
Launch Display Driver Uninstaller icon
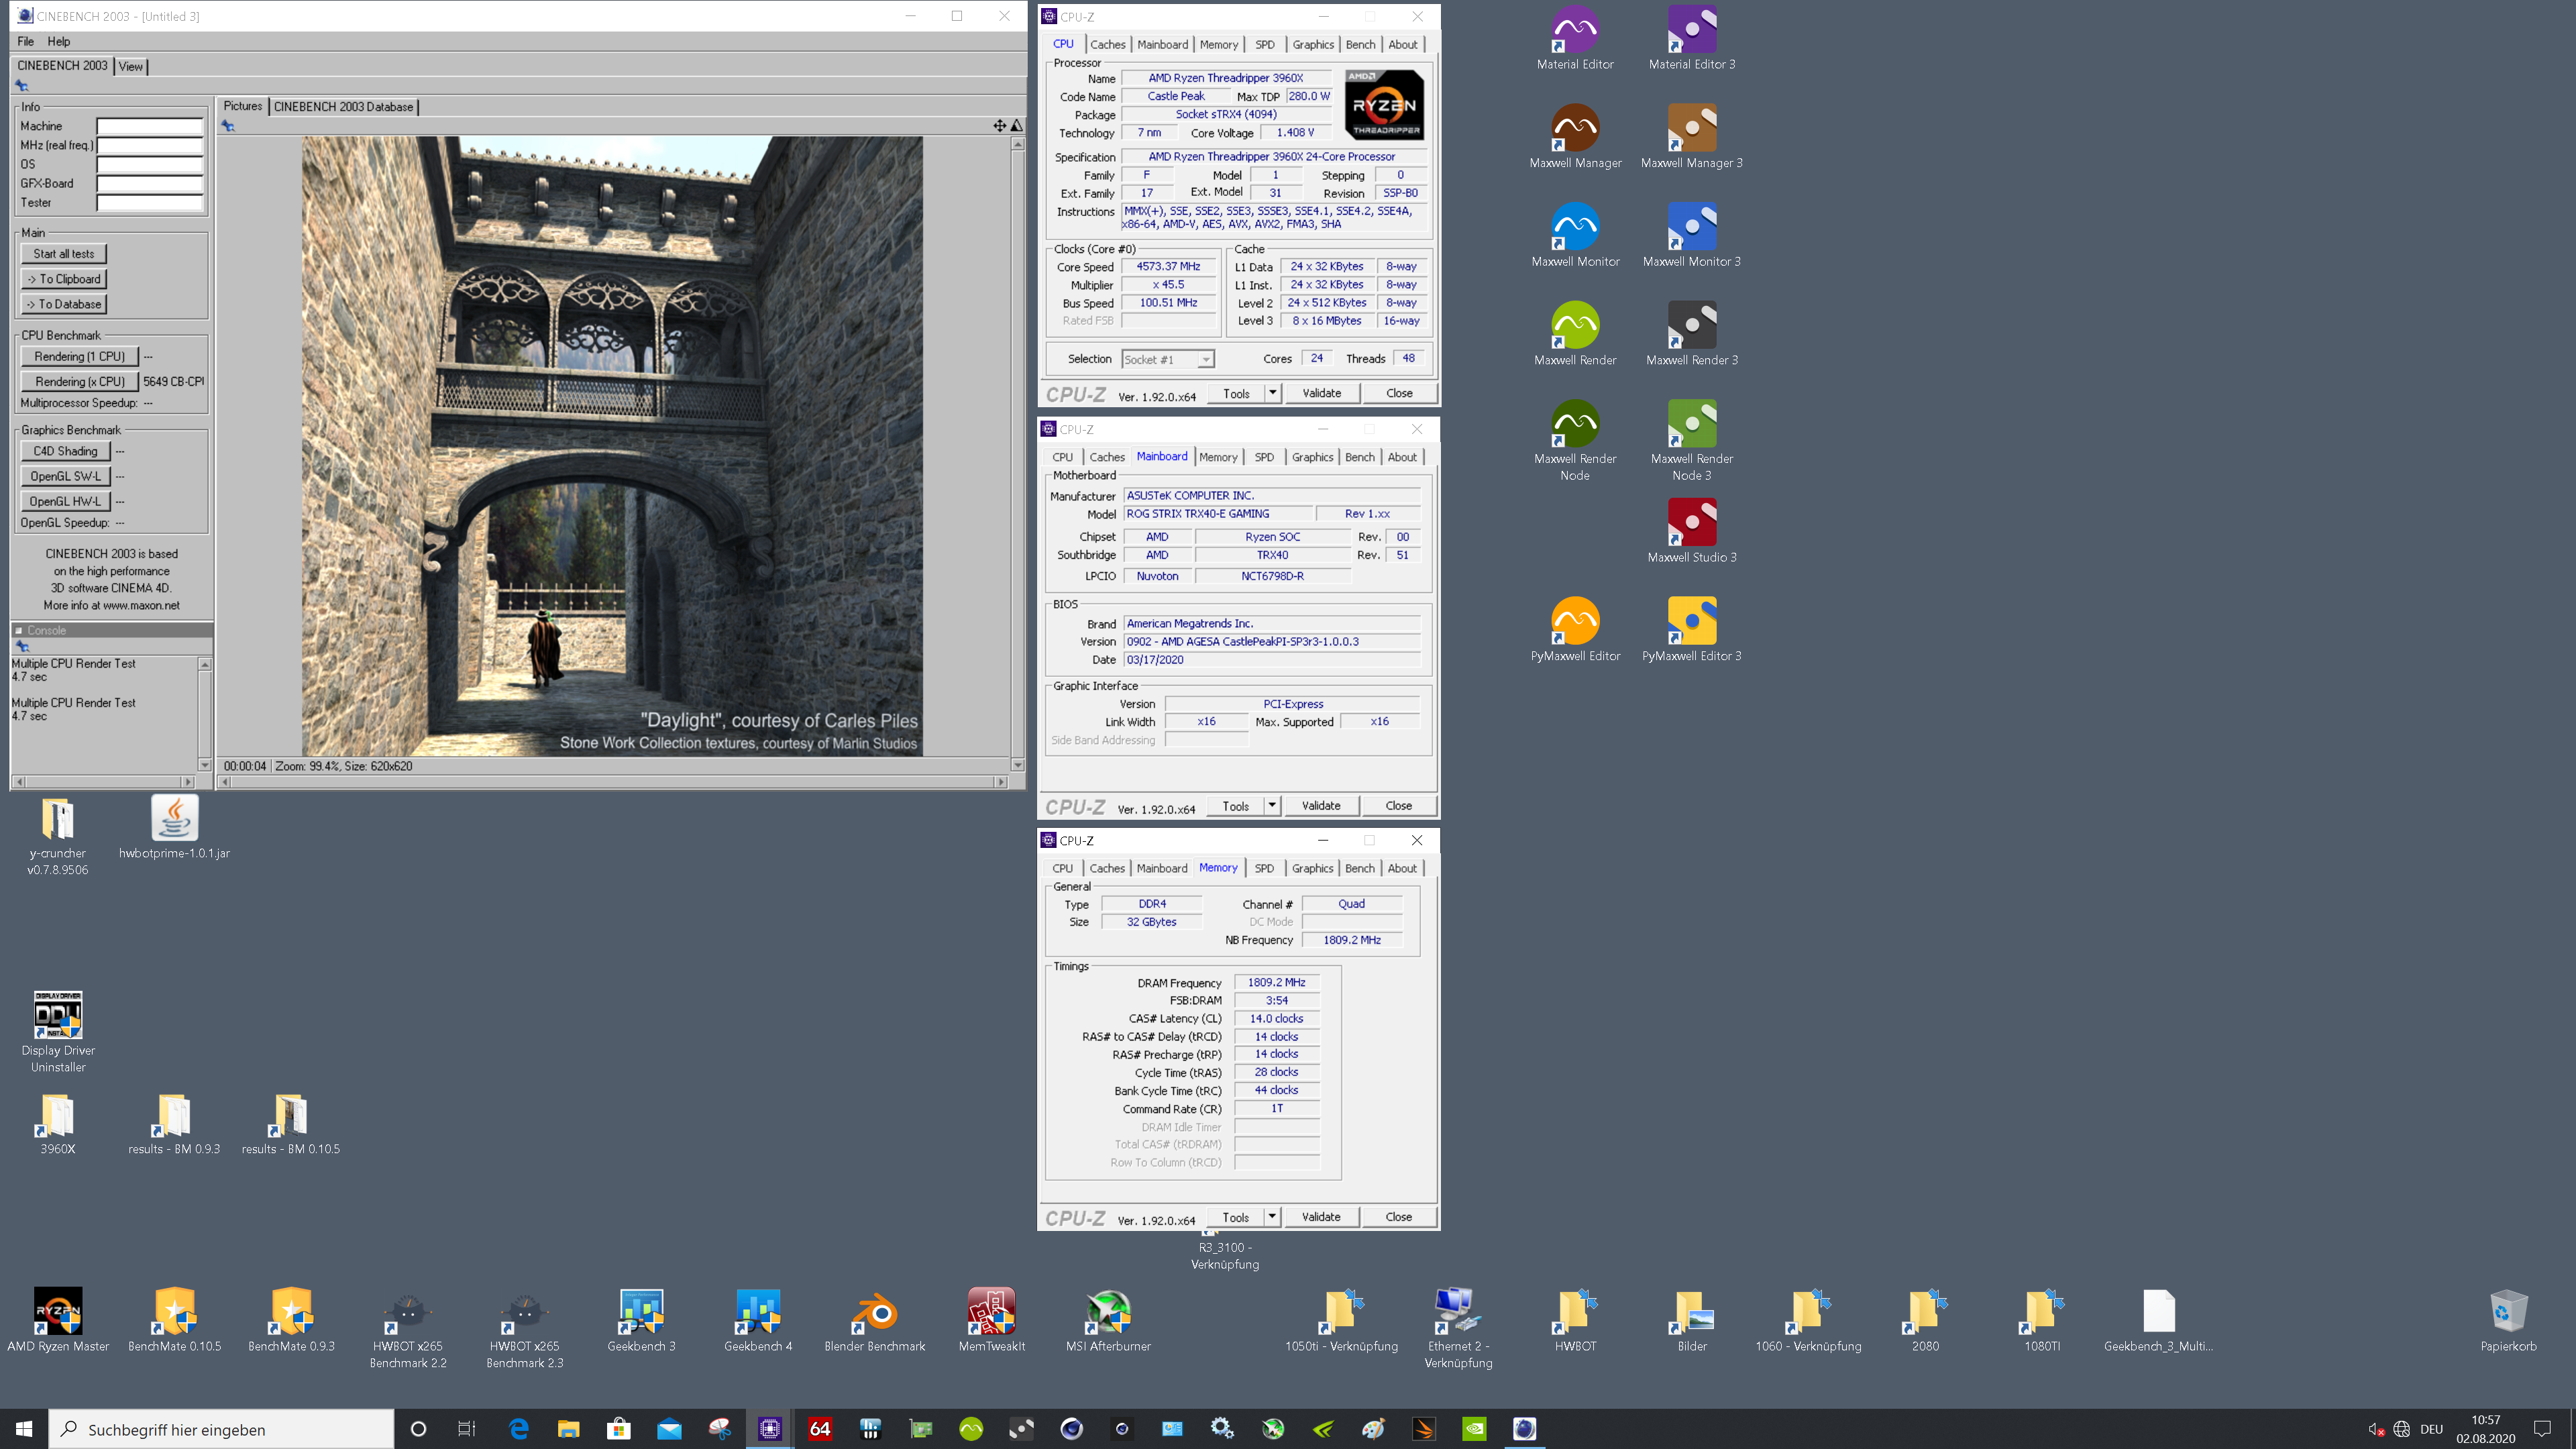coord(58,1033)
